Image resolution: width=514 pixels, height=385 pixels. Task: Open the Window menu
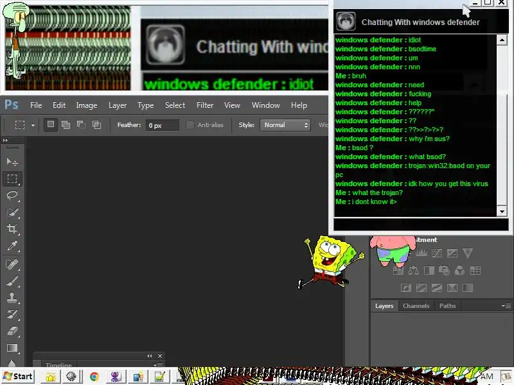tap(266, 105)
